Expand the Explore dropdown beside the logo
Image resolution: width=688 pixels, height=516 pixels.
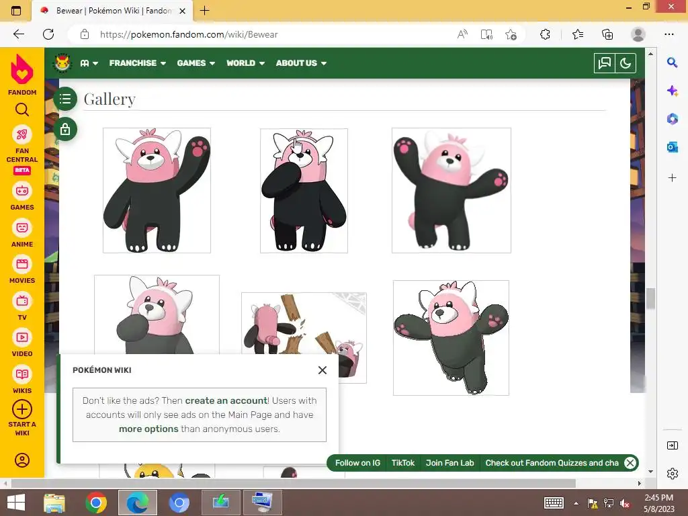(x=89, y=63)
